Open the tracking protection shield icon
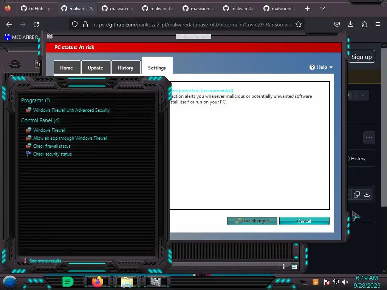This screenshot has width=387, height=290. pos(75,25)
